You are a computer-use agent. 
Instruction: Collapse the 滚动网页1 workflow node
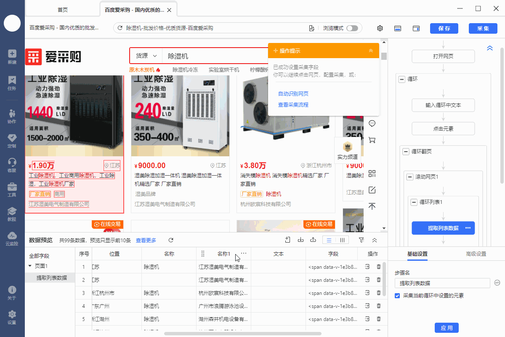tap(410, 177)
